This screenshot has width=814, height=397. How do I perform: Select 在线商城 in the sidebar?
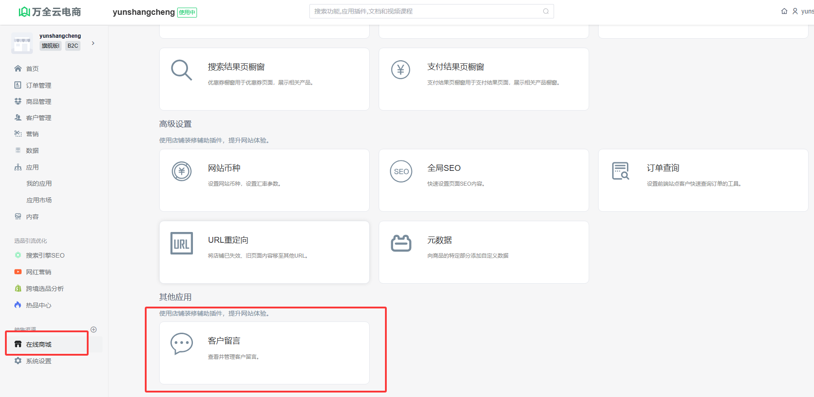(39, 344)
